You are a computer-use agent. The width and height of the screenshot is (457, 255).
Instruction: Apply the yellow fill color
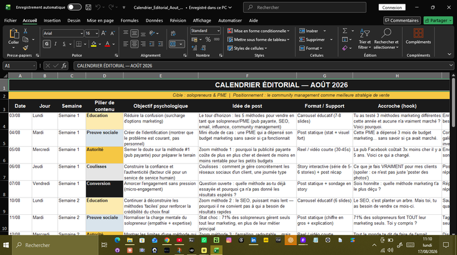tap(94, 44)
